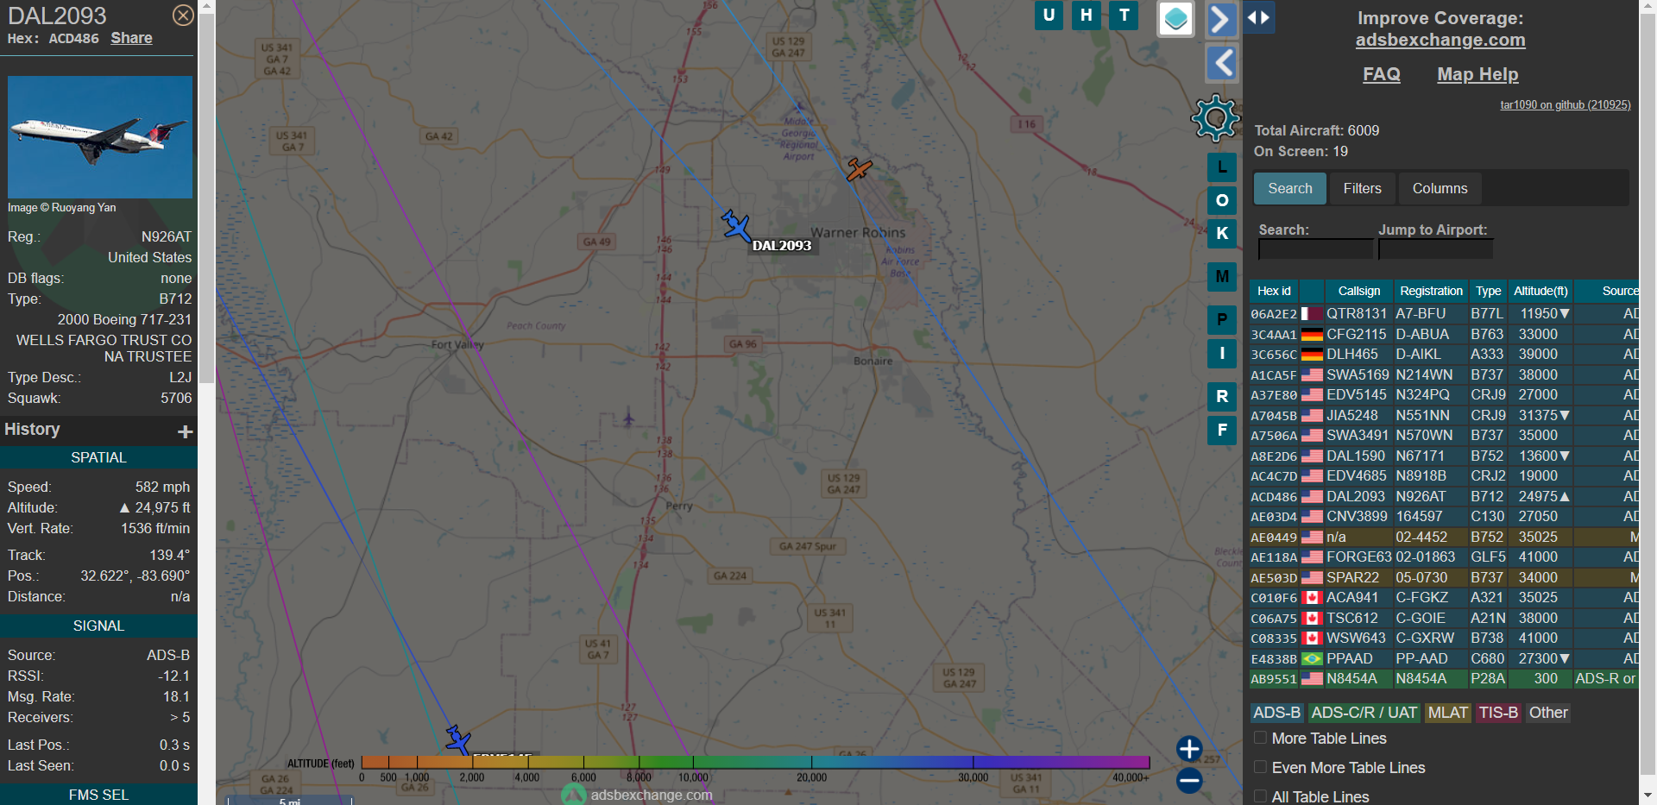Zoom out with the minus button
Screen dimensions: 1657x805
click(x=1189, y=781)
